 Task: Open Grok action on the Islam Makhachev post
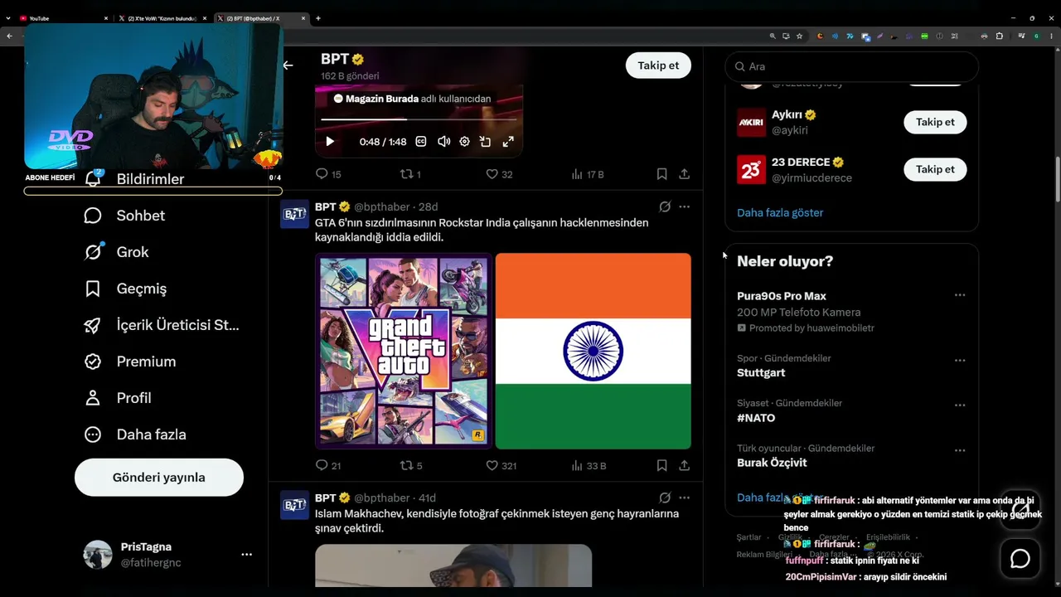pos(665,498)
